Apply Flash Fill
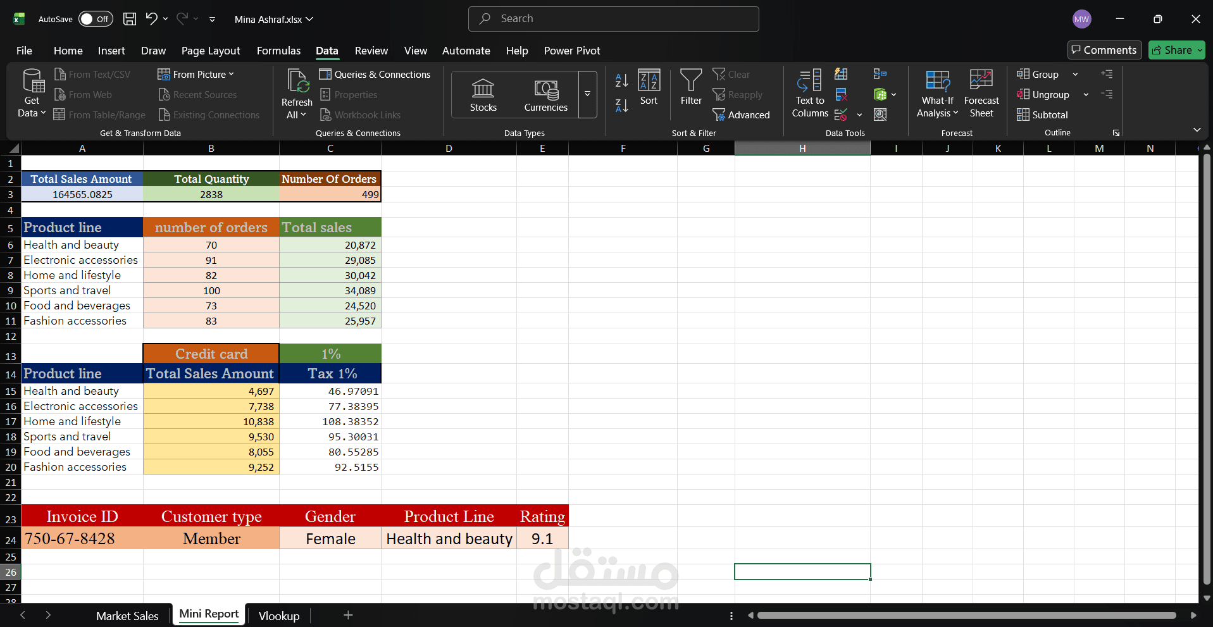The width and height of the screenshot is (1213, 627). point(840,74)
